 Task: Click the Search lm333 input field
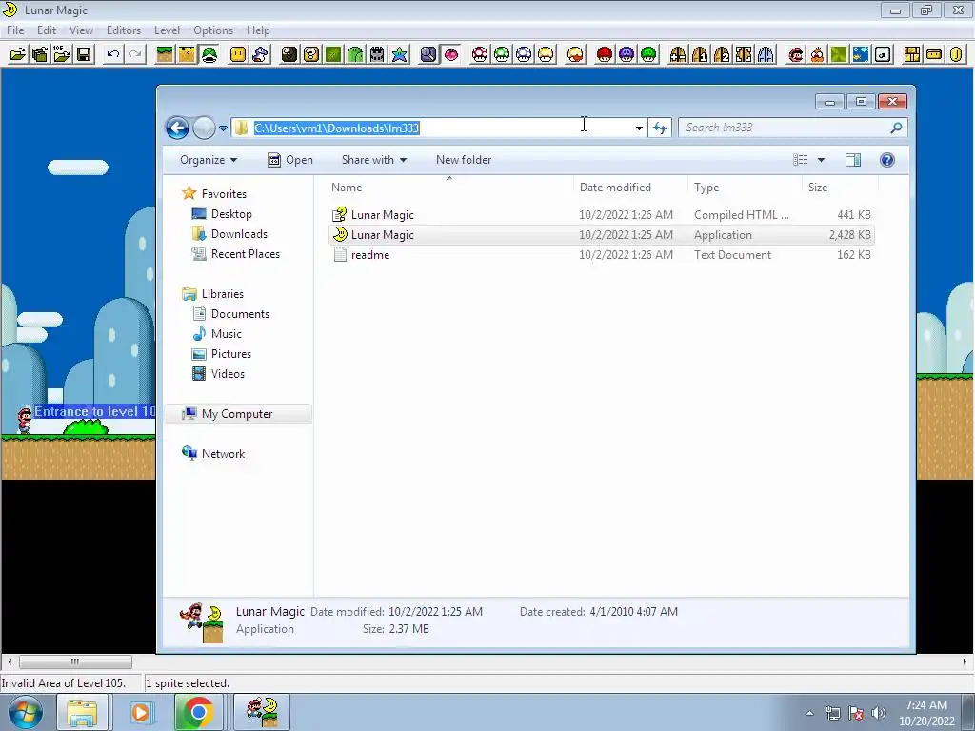tap(785, 128)
